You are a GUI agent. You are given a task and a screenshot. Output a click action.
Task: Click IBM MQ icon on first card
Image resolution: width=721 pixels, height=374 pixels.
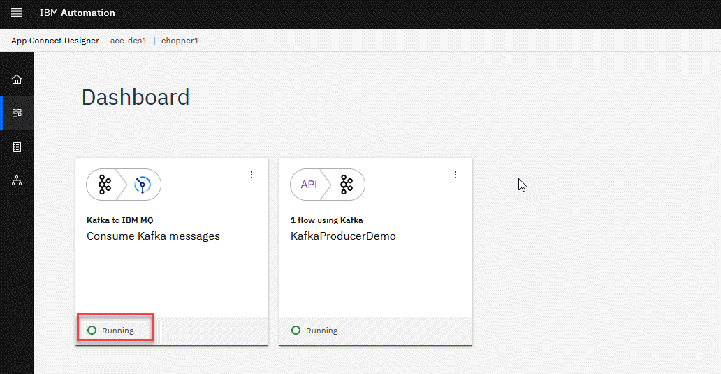143,185
